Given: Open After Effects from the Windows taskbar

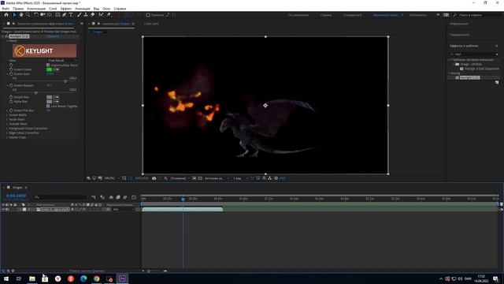Looking at the screenshot, I should 122,278.
